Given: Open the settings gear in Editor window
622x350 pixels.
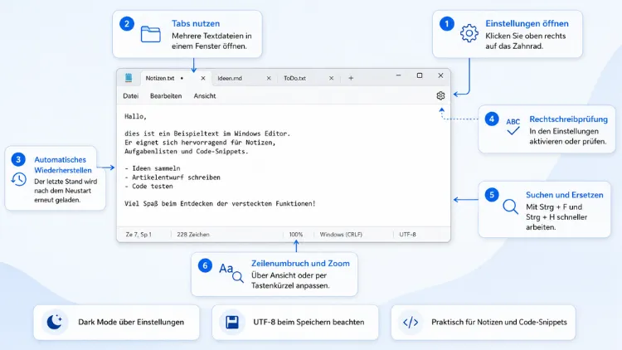Looking at the screenshot, I should [440, 95].
